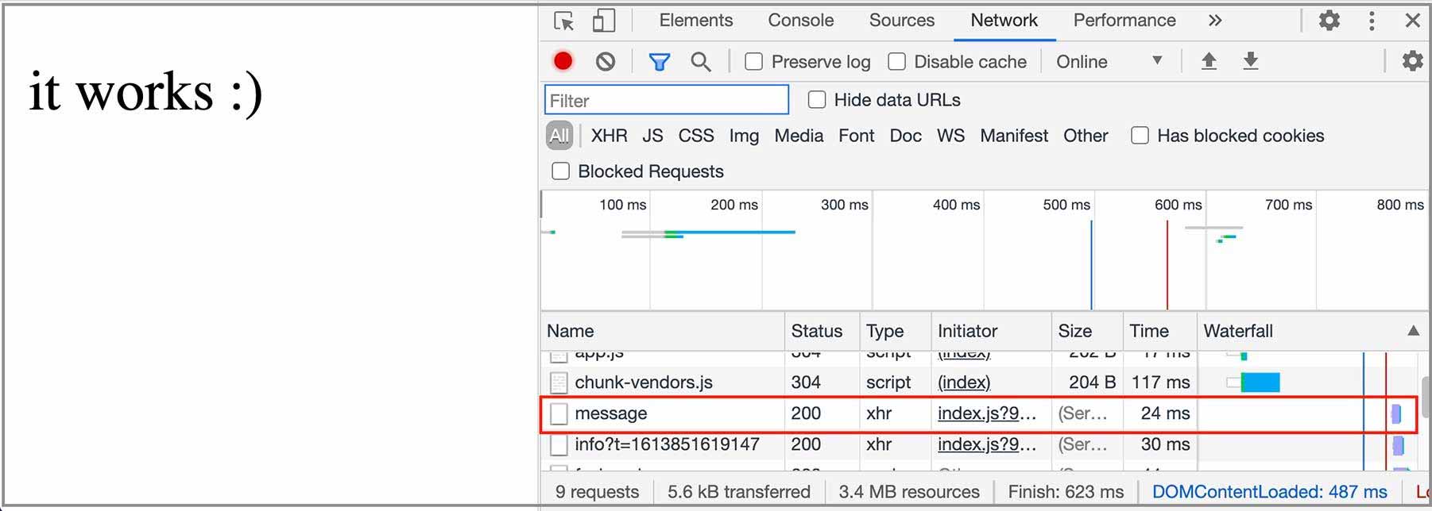This screenshot has height=511, width=1432.
Task: Toggle the device toolbar icon
Action: pyautogui.click(x=604, y=21)
